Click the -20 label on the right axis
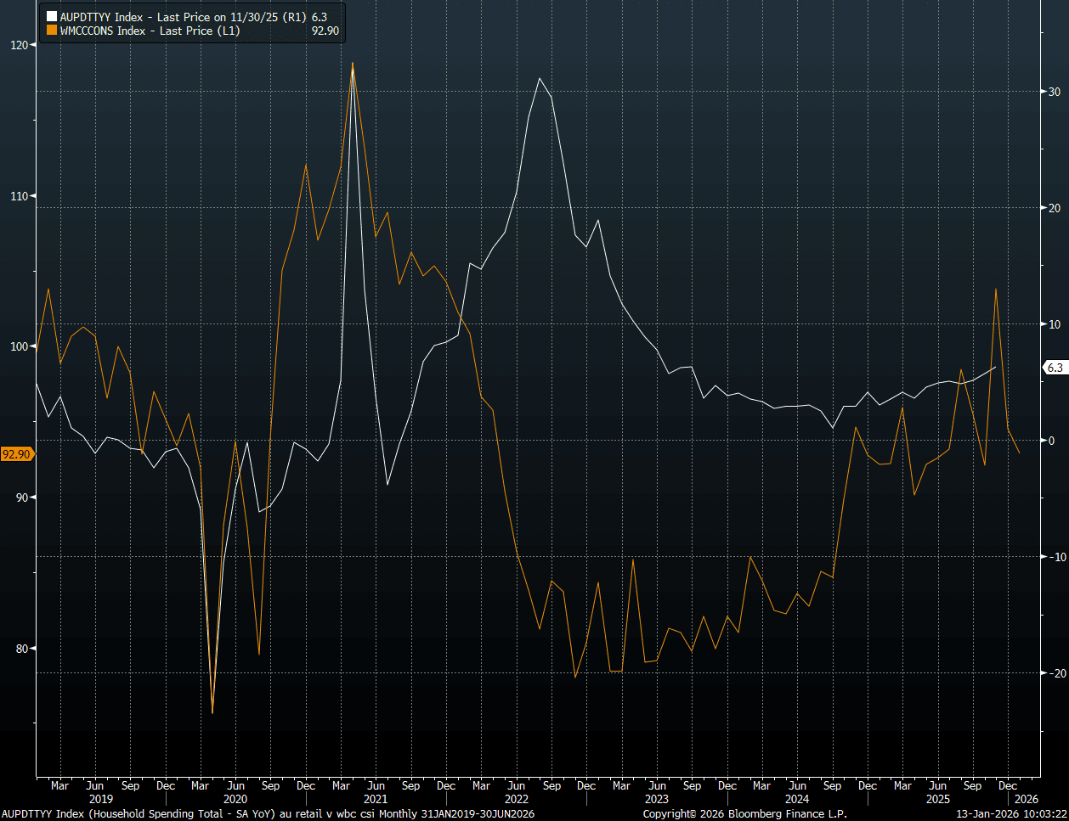This screenshot has height=821, width=1069. (x=1054, y=672)
